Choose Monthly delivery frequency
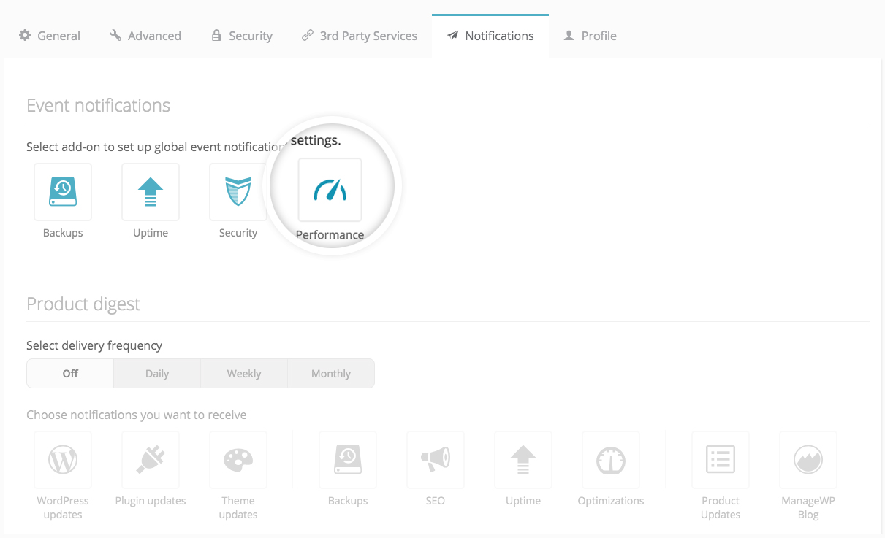 pyautogui.click(x=331, y=374)
